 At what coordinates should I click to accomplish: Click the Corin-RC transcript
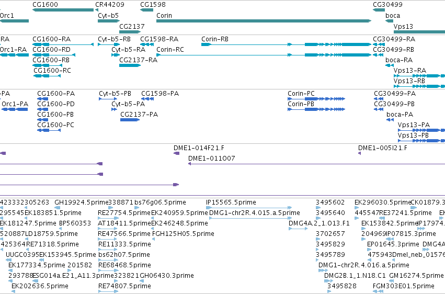pos(264,55)
